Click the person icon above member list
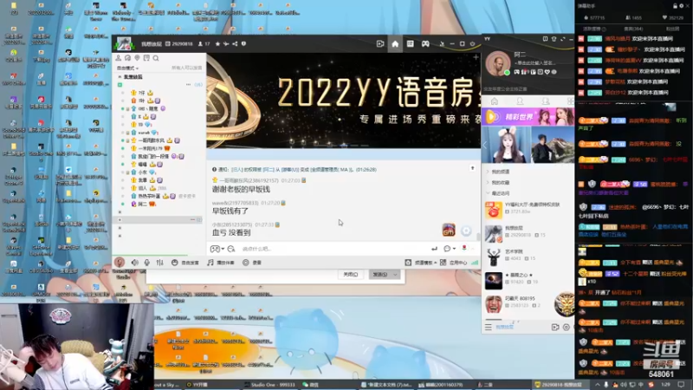Viewport: 693px width, 390px height. pos(119,58)
